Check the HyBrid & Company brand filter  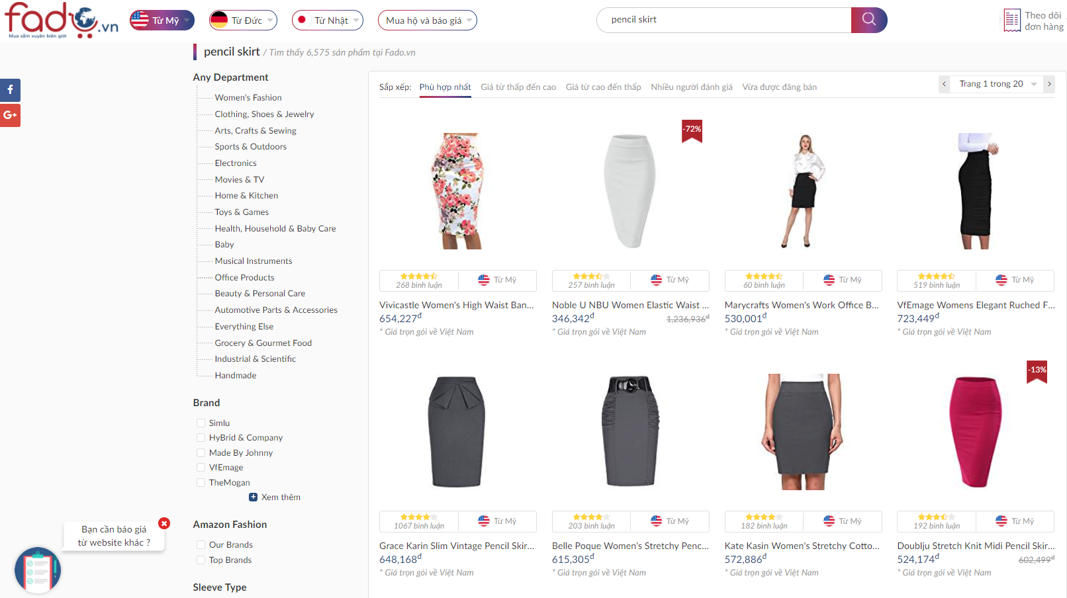[201, 437]
